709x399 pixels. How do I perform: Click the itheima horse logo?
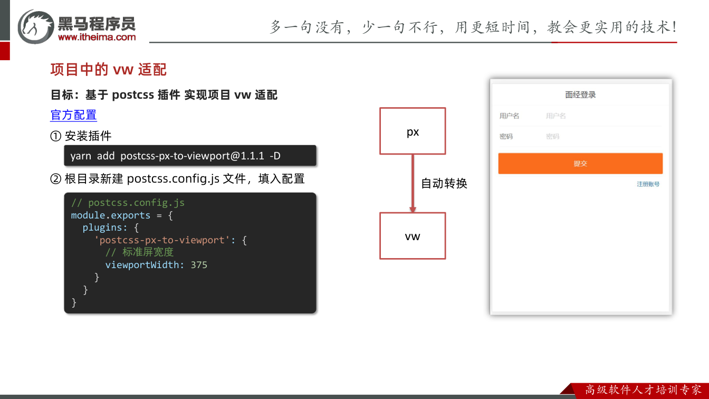pyautogui.click(x=36, y=26)
